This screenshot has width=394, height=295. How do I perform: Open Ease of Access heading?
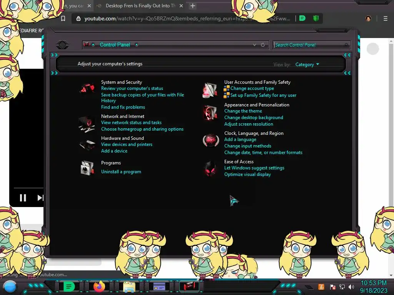click(239, 162)
